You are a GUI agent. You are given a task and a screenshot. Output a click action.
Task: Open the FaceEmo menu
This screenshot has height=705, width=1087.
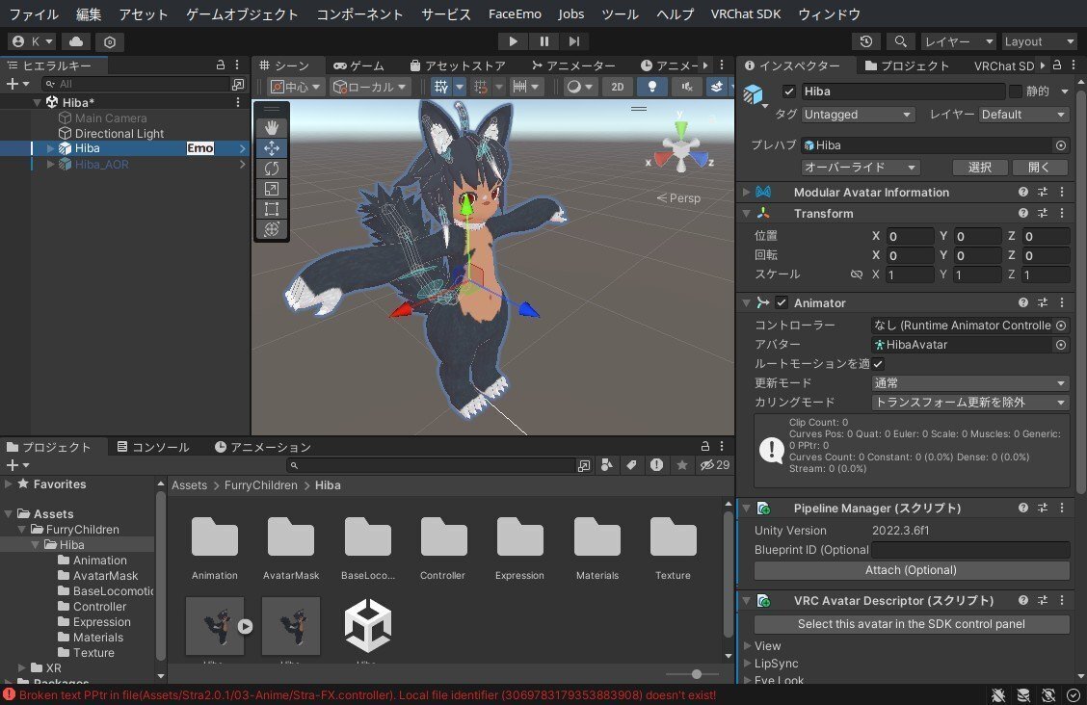(x=515, y=13)
